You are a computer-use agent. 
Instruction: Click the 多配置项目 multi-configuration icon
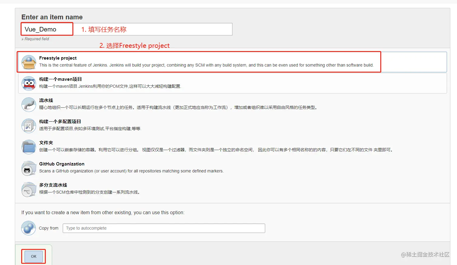[x=29, y=126]
